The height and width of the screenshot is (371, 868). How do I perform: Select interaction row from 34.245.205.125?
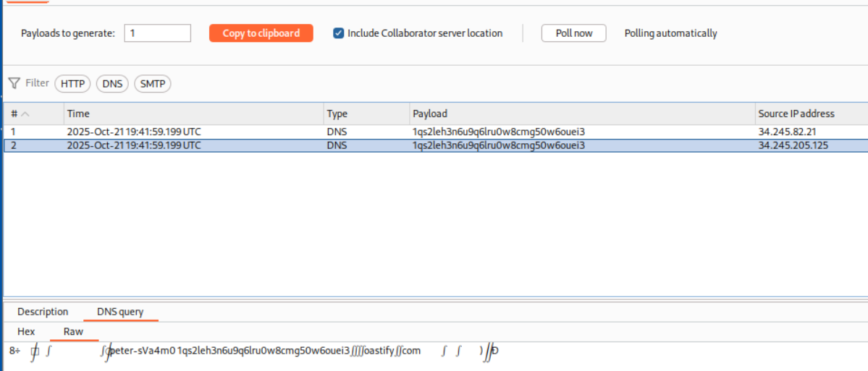pyautogui.click(x=434, y=145)
